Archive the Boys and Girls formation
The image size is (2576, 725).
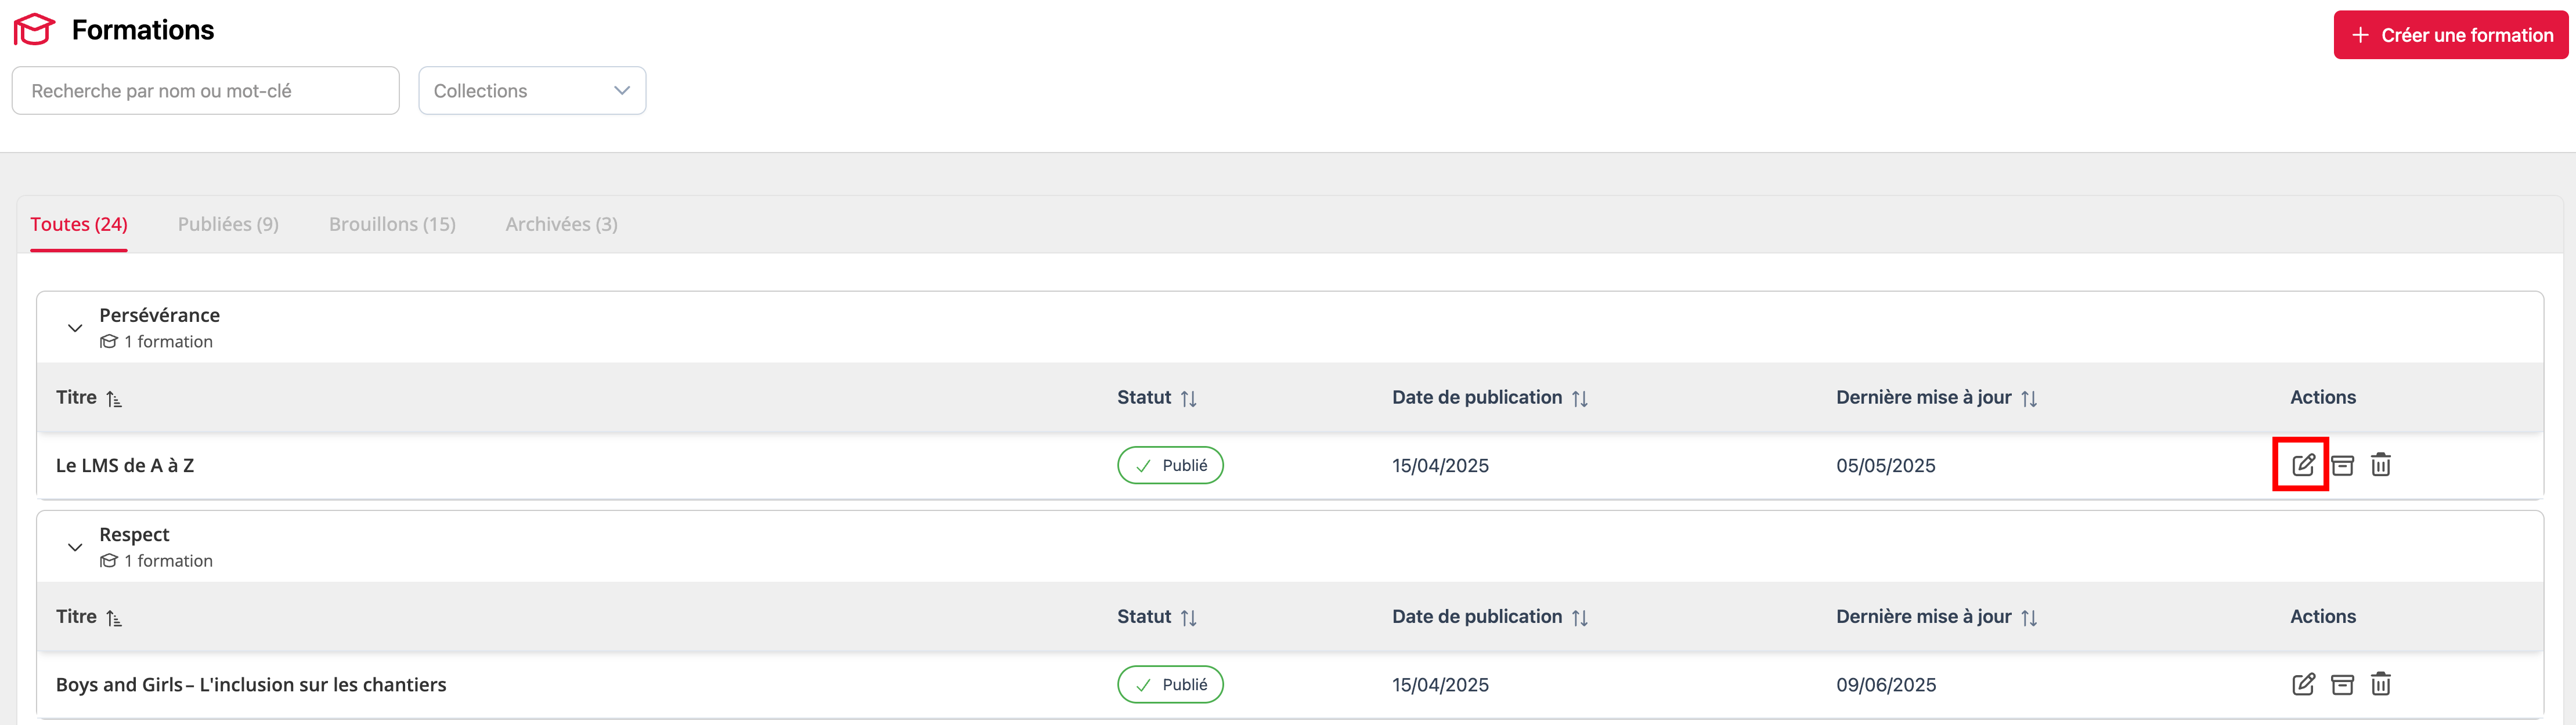point(2342,684)
